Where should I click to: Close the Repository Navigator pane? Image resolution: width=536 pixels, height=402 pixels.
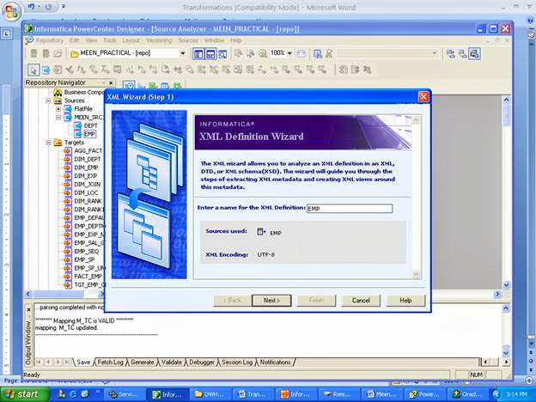[x=111, y=82]
